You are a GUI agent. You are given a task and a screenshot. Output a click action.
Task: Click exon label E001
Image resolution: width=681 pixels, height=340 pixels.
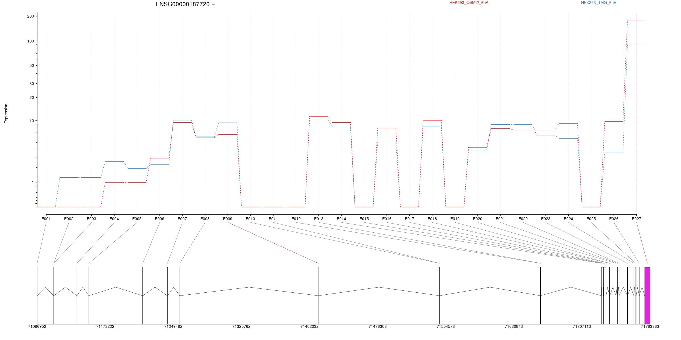click(x=46, y=219)
